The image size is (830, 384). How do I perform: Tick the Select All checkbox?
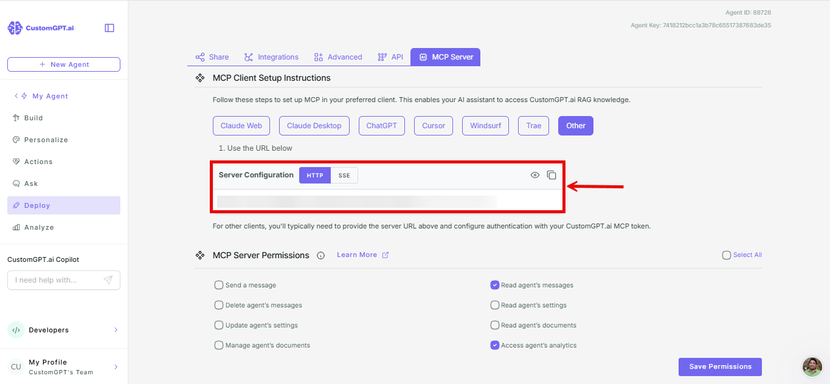point(727,255)
